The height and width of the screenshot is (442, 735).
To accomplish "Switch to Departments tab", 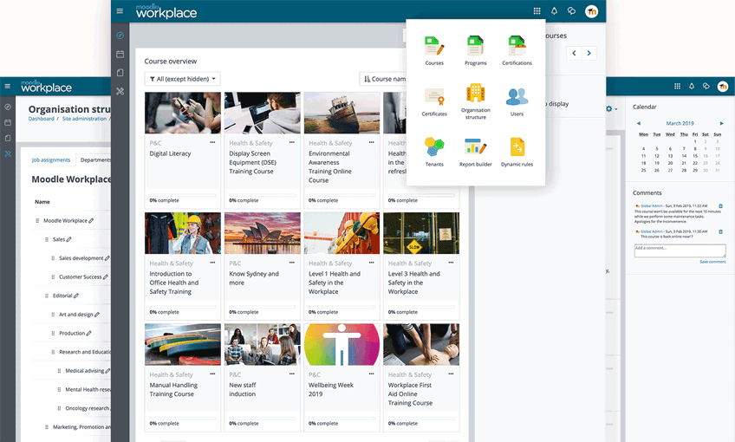I will point(95,159).
